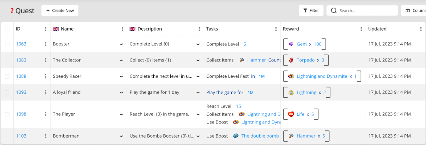Expand the Collect Items description dropdown
The width and height of the screenshot is (426, 145).
pos(198,60)
